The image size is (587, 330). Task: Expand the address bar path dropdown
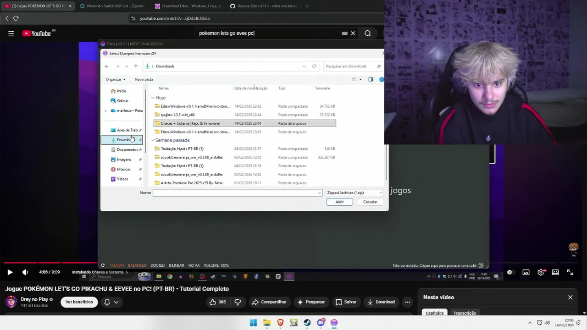coord(304,66)
